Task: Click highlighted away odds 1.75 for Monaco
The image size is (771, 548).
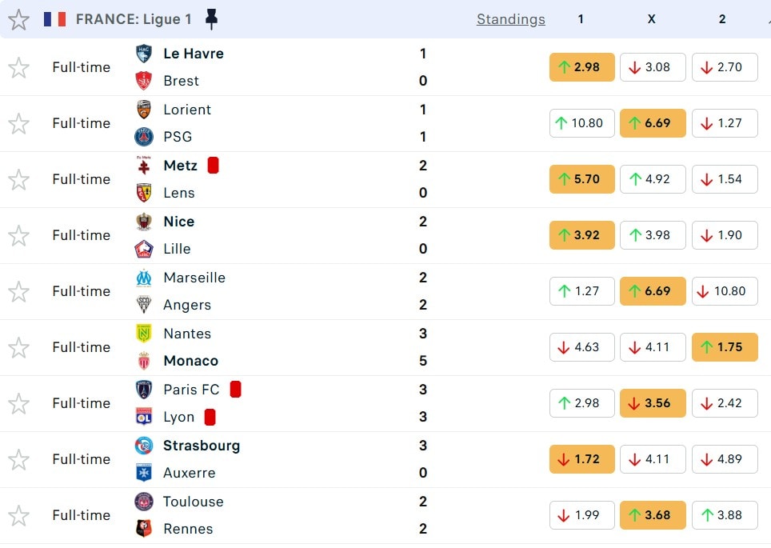Action: (x=724, y=347)
